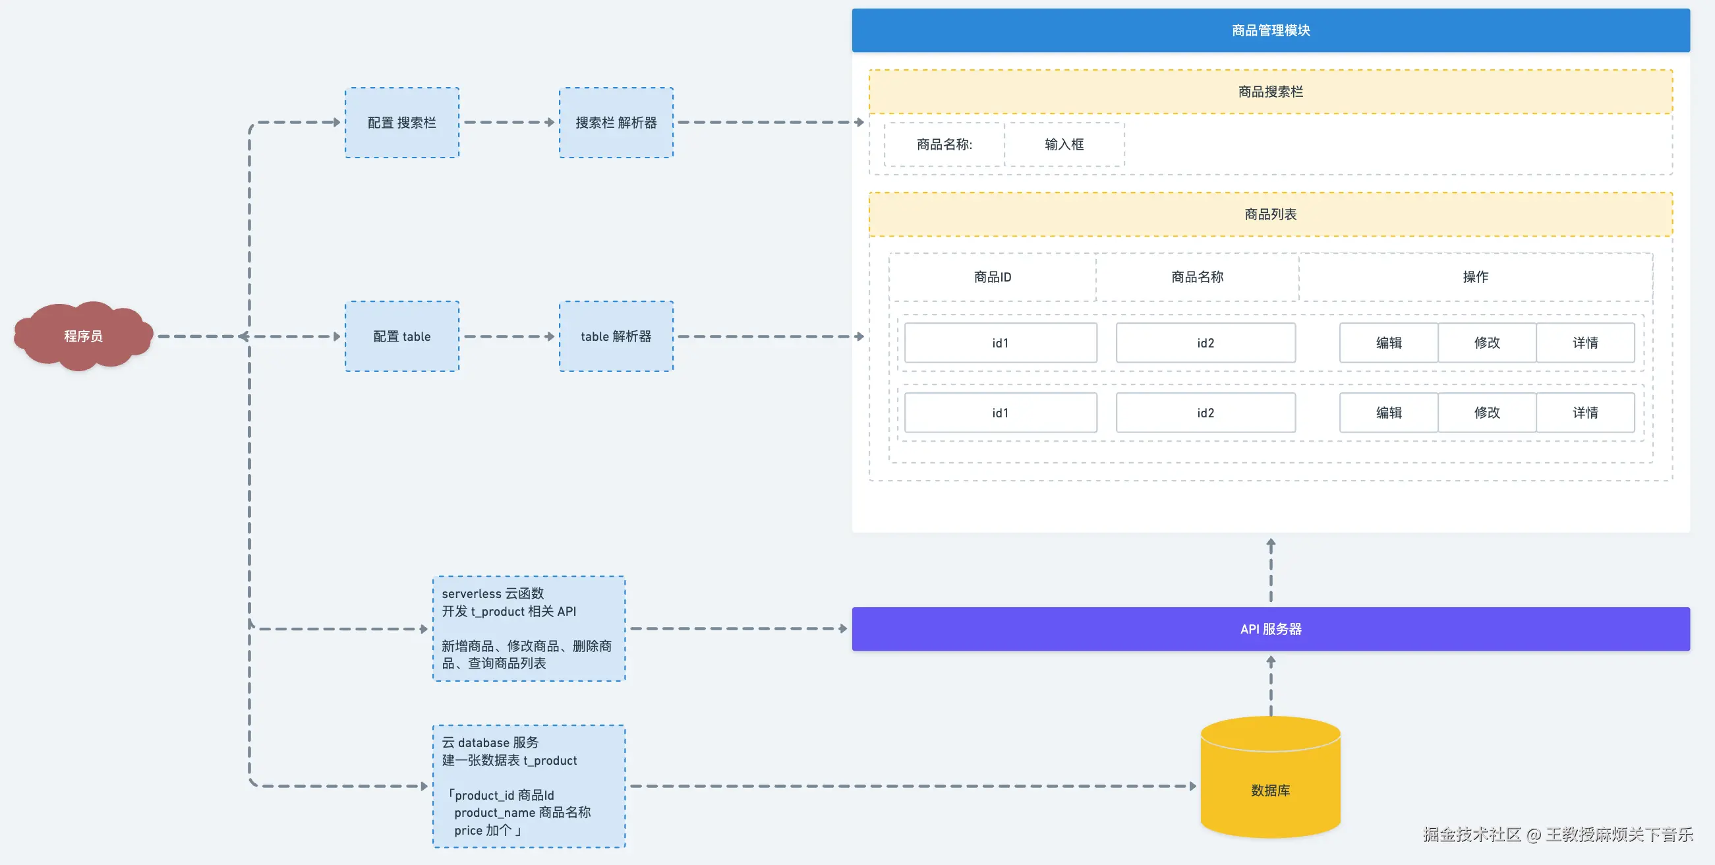The height and width of the screenshot is (865, 1715).
Task: Click the 商品列表 yellow section header
Action: [1270, 214]
